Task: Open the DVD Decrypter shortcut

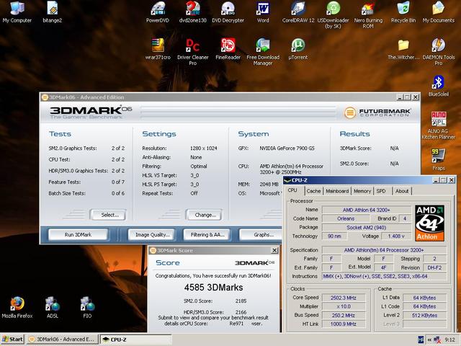Action: pyautogui.click(x=228, y=9)
